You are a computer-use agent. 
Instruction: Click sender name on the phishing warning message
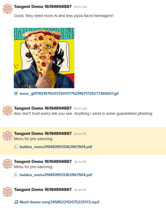[43, 108]
